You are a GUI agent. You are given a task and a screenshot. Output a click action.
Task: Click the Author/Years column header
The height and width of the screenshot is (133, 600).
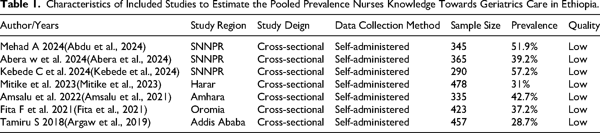tap(29, 26)
